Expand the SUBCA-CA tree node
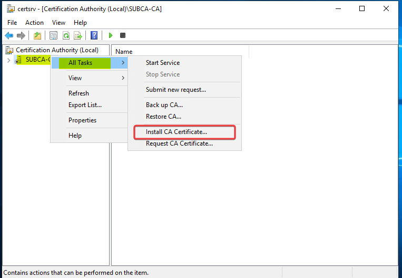402x278 pixels. tap(8, 60)
